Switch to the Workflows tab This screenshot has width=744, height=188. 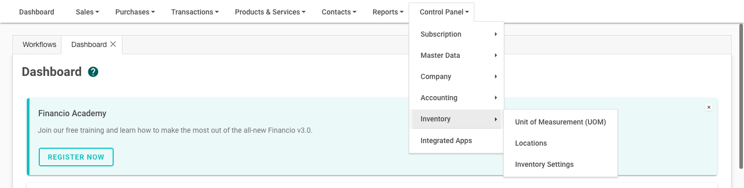39,44
